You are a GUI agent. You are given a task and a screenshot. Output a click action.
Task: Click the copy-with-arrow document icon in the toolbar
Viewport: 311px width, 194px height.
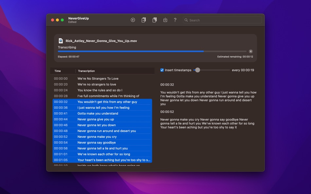(144, 20)
